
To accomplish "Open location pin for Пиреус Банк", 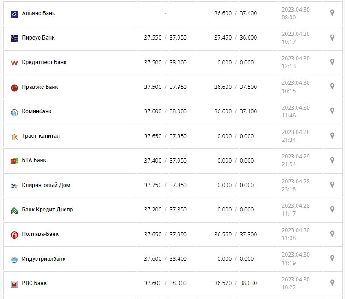I will click(x=332, y=37).
